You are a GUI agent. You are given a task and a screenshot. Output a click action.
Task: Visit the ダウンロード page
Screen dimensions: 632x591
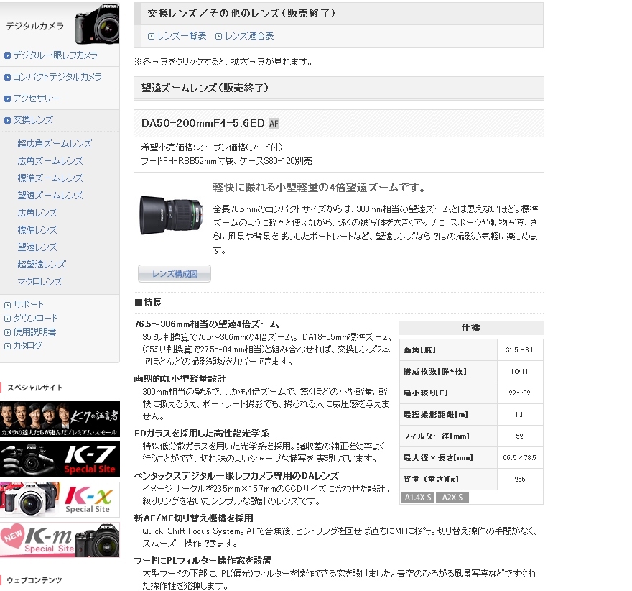click(x=35, y=319)
